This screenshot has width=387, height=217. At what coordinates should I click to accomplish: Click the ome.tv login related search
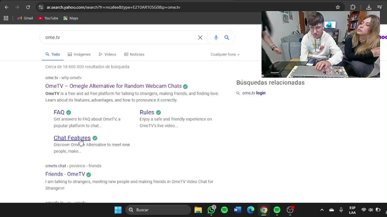(254, 93)
